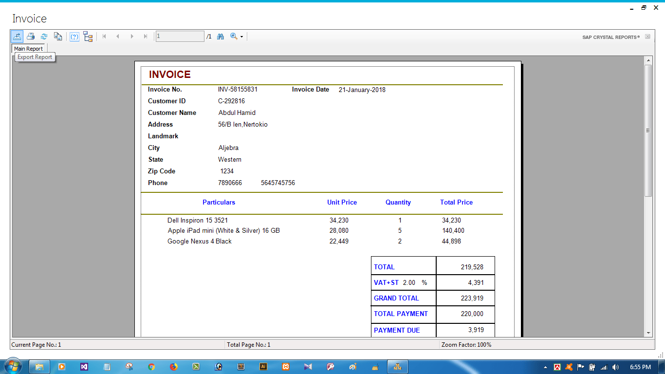
Task: Click the Dell Inspiron 15 3521 item
Action: (198, 221)
